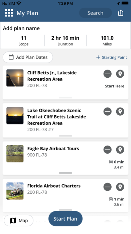Open Florida Airboat Charters photo thumbnail
Viewport: 131px width, 234px height.
(x=15, y=191)
